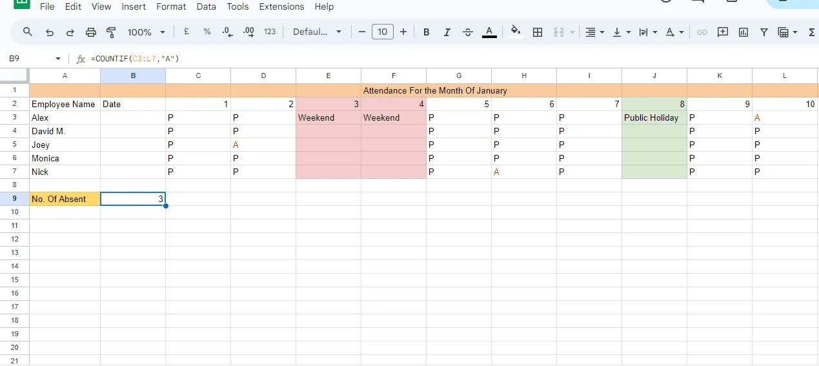Increase decimal places
This screenshot has height=366, width=819.
[x=248, y=32]
